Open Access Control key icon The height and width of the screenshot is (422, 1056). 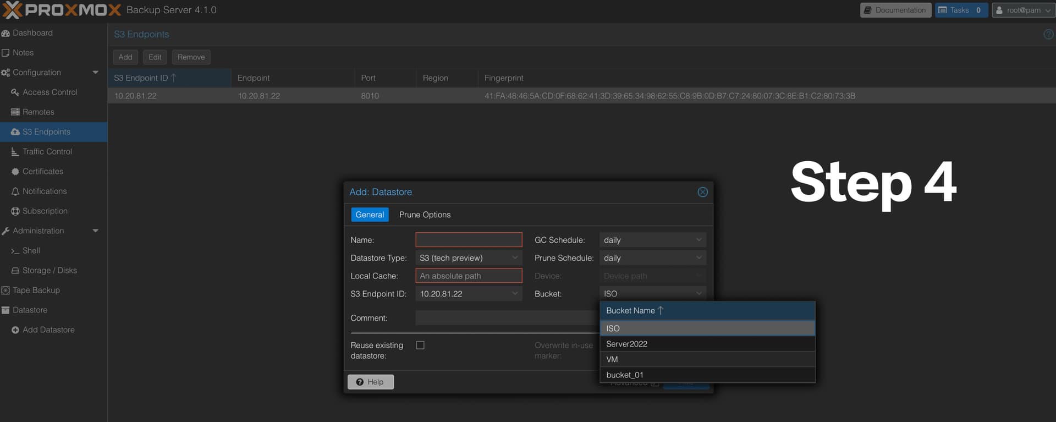click(x=15, y=92)
